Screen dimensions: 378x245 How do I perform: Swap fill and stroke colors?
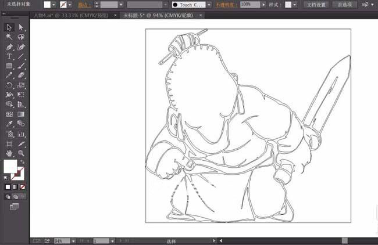(22, 162)
